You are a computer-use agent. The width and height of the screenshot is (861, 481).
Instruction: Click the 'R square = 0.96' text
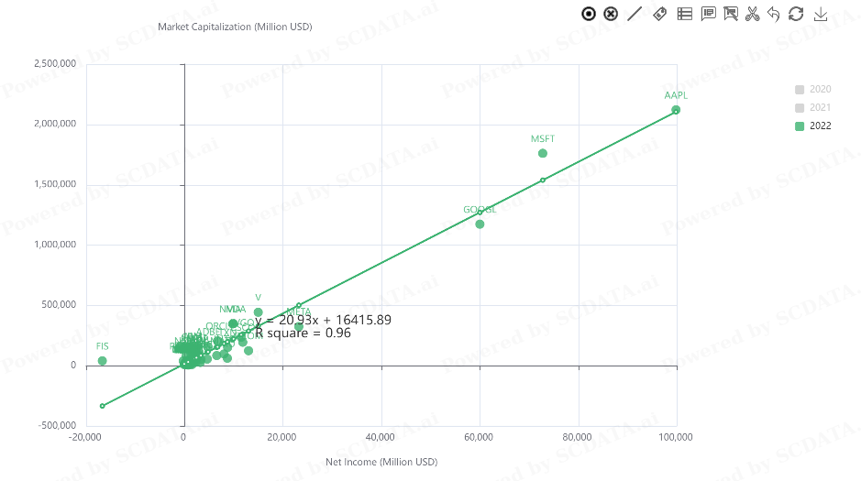pyautogui.click(x=303, y=333)
